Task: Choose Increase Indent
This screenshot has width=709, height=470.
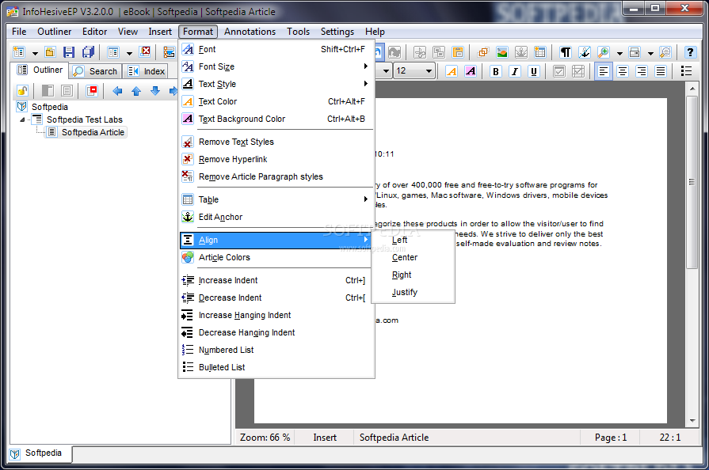Action: pos(276,280)
